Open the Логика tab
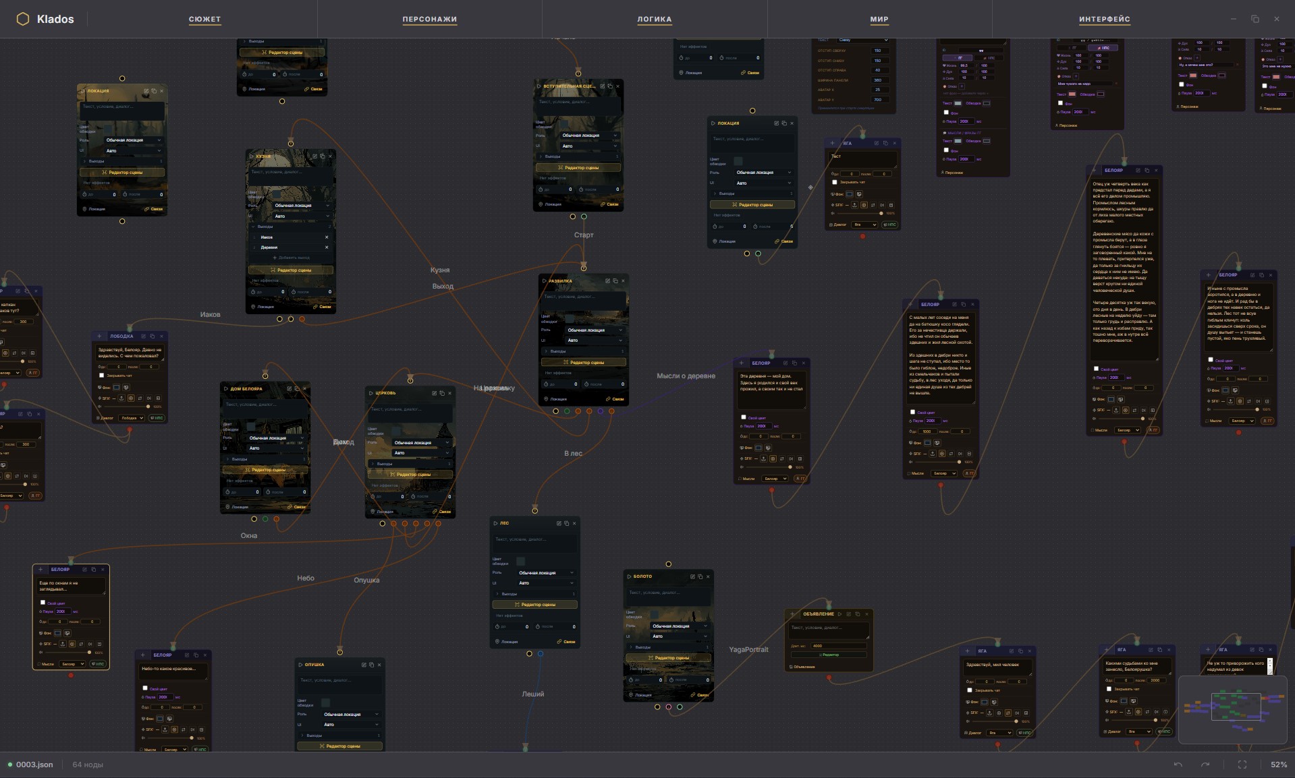The image size is (1295, 778). [x=655, y=20]
